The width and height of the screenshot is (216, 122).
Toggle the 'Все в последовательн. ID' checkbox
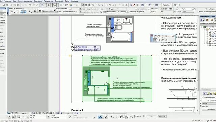pyautogui.click(x=57, y=12)
